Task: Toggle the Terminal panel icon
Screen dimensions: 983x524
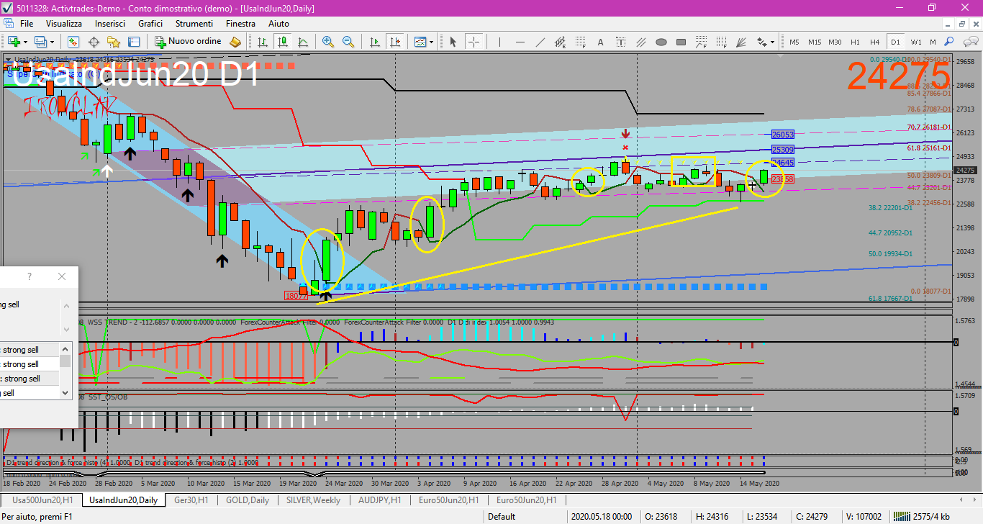Action: [x=134, y=42]
